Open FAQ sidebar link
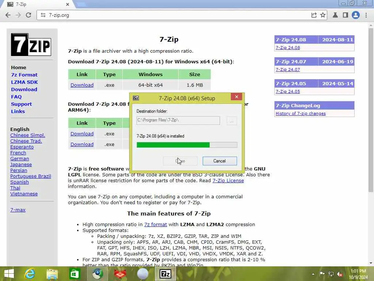 [x=16, y=97]
